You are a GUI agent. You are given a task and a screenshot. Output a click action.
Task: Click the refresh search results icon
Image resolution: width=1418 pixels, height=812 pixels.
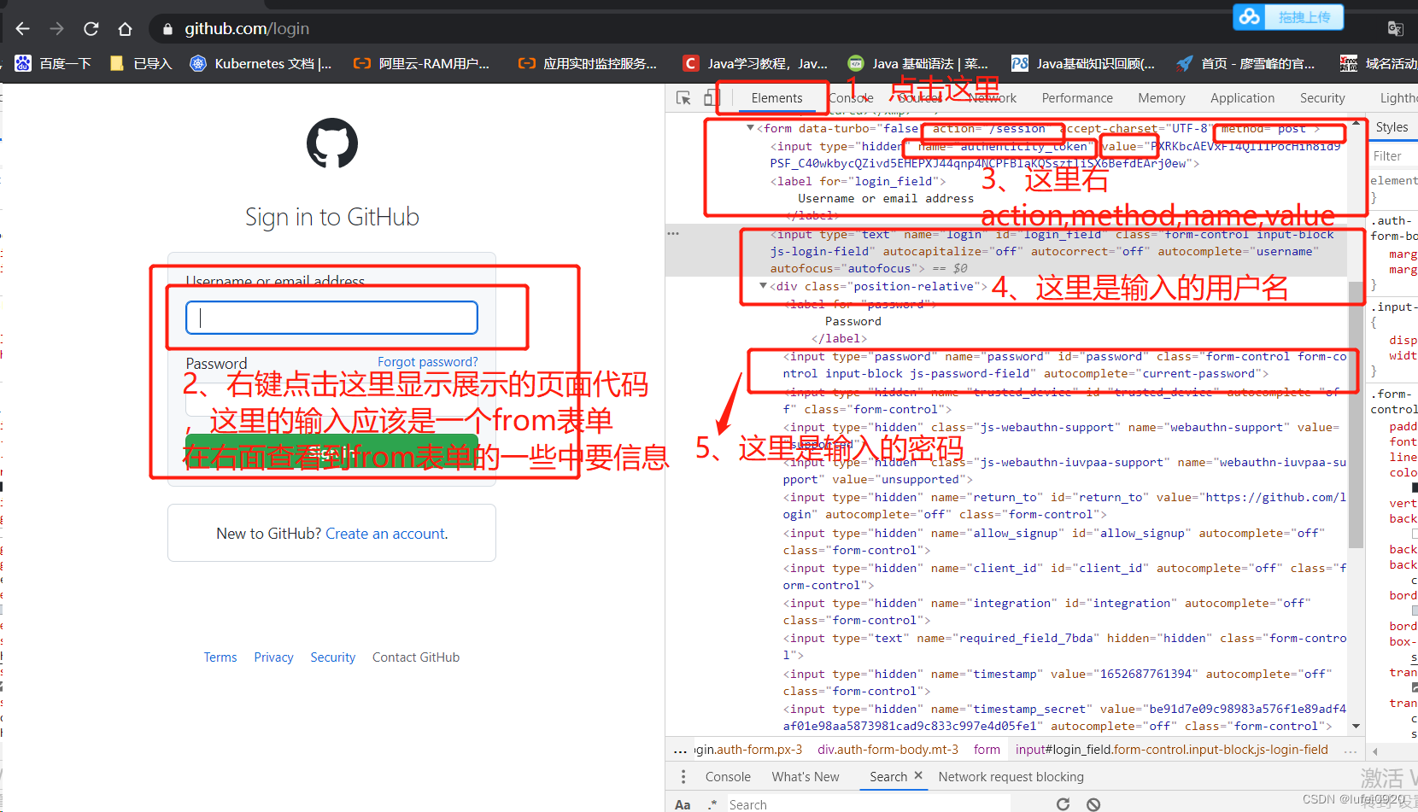pyautogui.click(x=1063, y=804)
